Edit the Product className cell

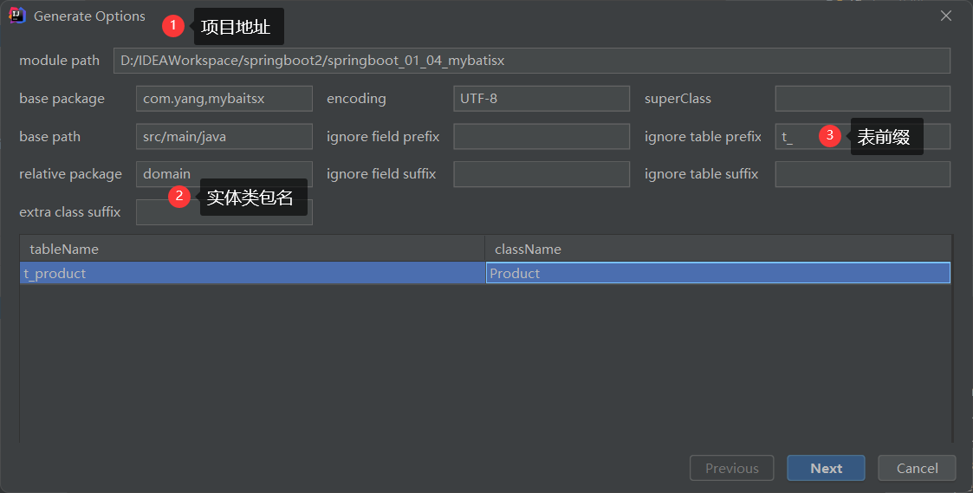(717, 274)
